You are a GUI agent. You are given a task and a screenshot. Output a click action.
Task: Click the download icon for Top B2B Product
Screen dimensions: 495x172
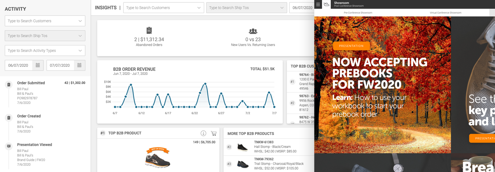click(x=203, y=133)
